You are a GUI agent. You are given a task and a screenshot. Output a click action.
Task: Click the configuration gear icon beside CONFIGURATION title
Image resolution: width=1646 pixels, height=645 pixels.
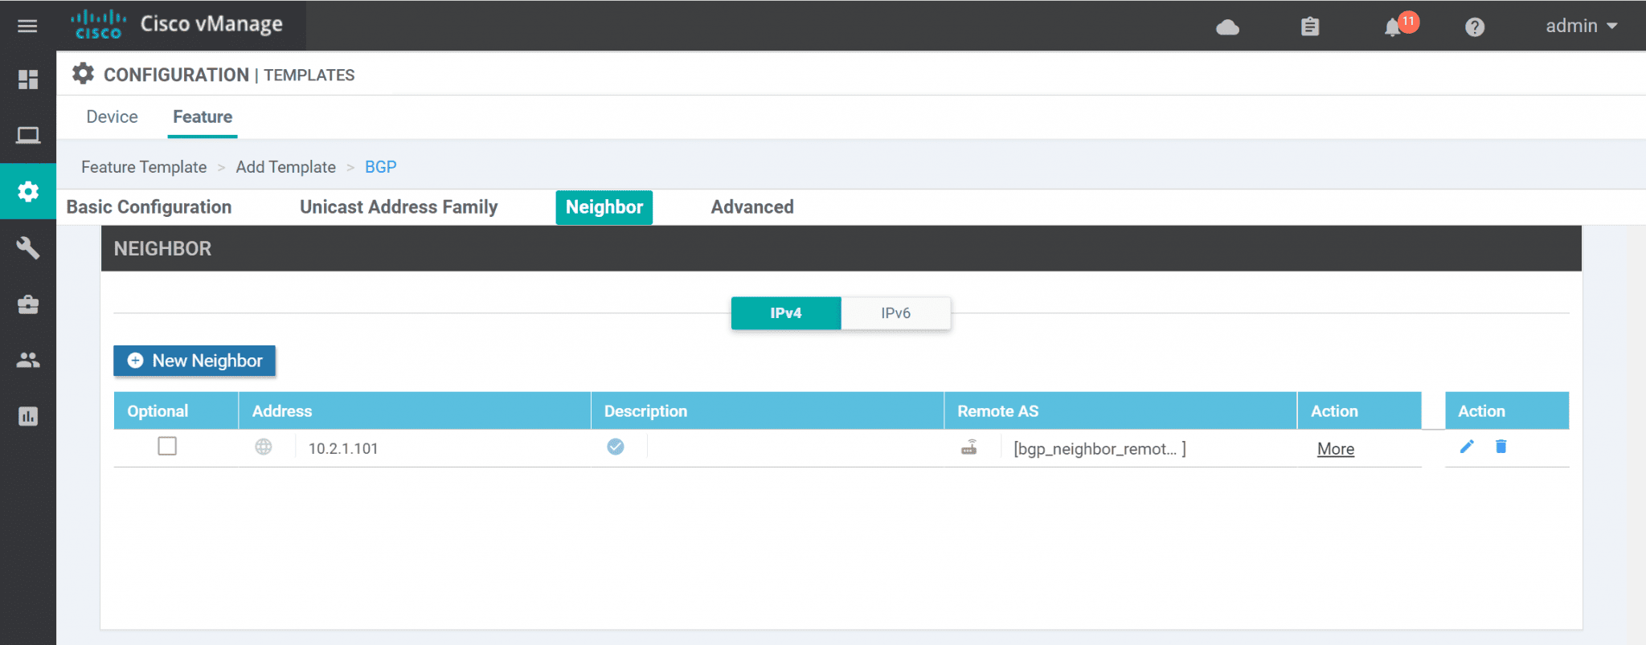click(x=83, y=74)
